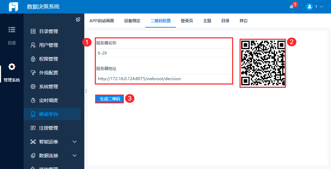This screenshot has width=331, height=169.
Task: Click the sidebar splitter drag handle
Action: (86, 91)
